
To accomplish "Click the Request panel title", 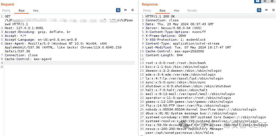I will (7, 4).
